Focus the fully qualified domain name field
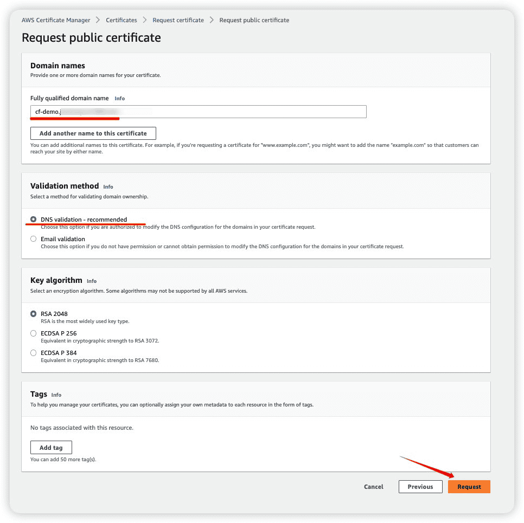 tap(198, 112)
